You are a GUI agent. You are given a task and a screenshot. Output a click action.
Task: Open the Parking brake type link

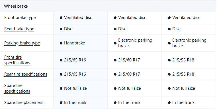point(22,43)
